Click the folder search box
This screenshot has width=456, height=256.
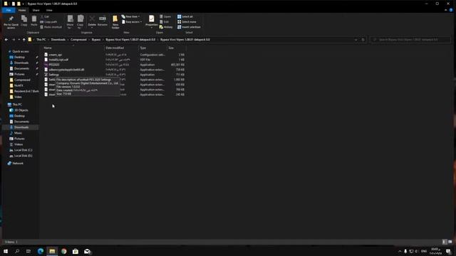point(410,40)
